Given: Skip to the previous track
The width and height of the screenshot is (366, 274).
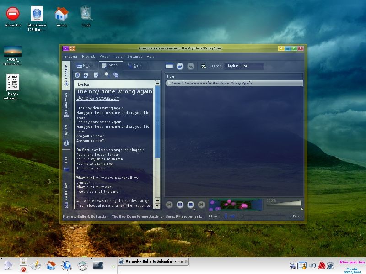Looking at the screenshot, I should (x=169, y=205).
